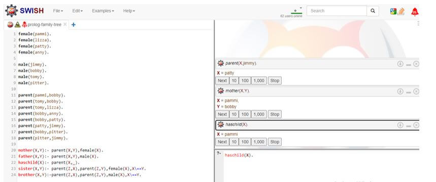436x182 pixels.
Task: Click Next under parent(X,jimmy) result
Action: [x=222, y=80]
